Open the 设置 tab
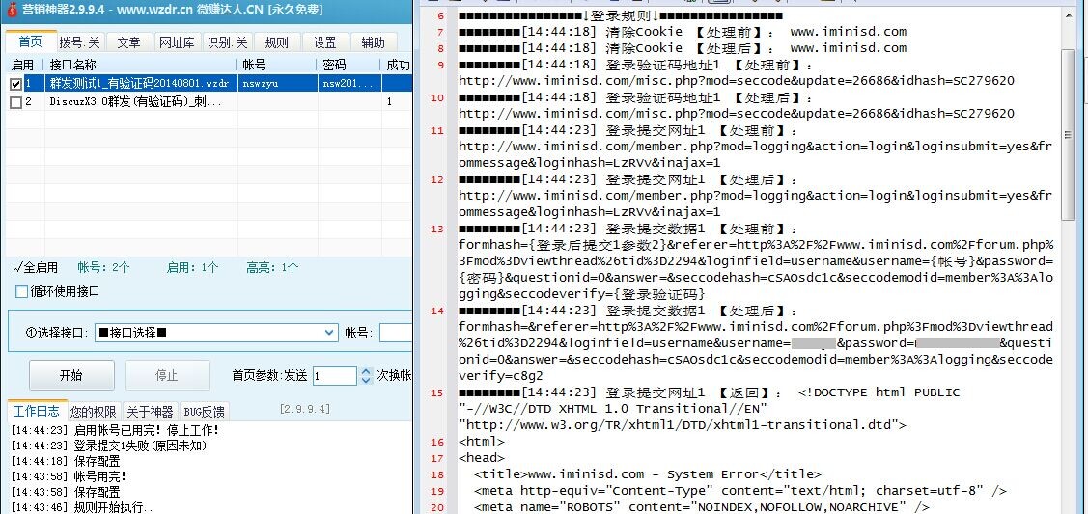Image resolution: width=1088 pixels, height=514 pixels. point(325,42)
